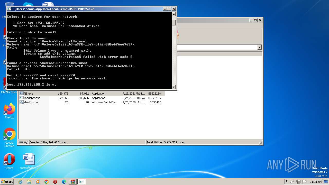Maximize the NS.exe console window
Image resolution: width=329 pixels, height=185 pixels.
(169, 9)
